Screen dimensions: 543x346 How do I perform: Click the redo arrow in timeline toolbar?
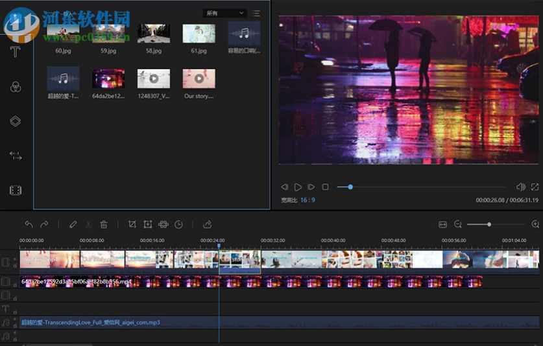tap(44, 224)
